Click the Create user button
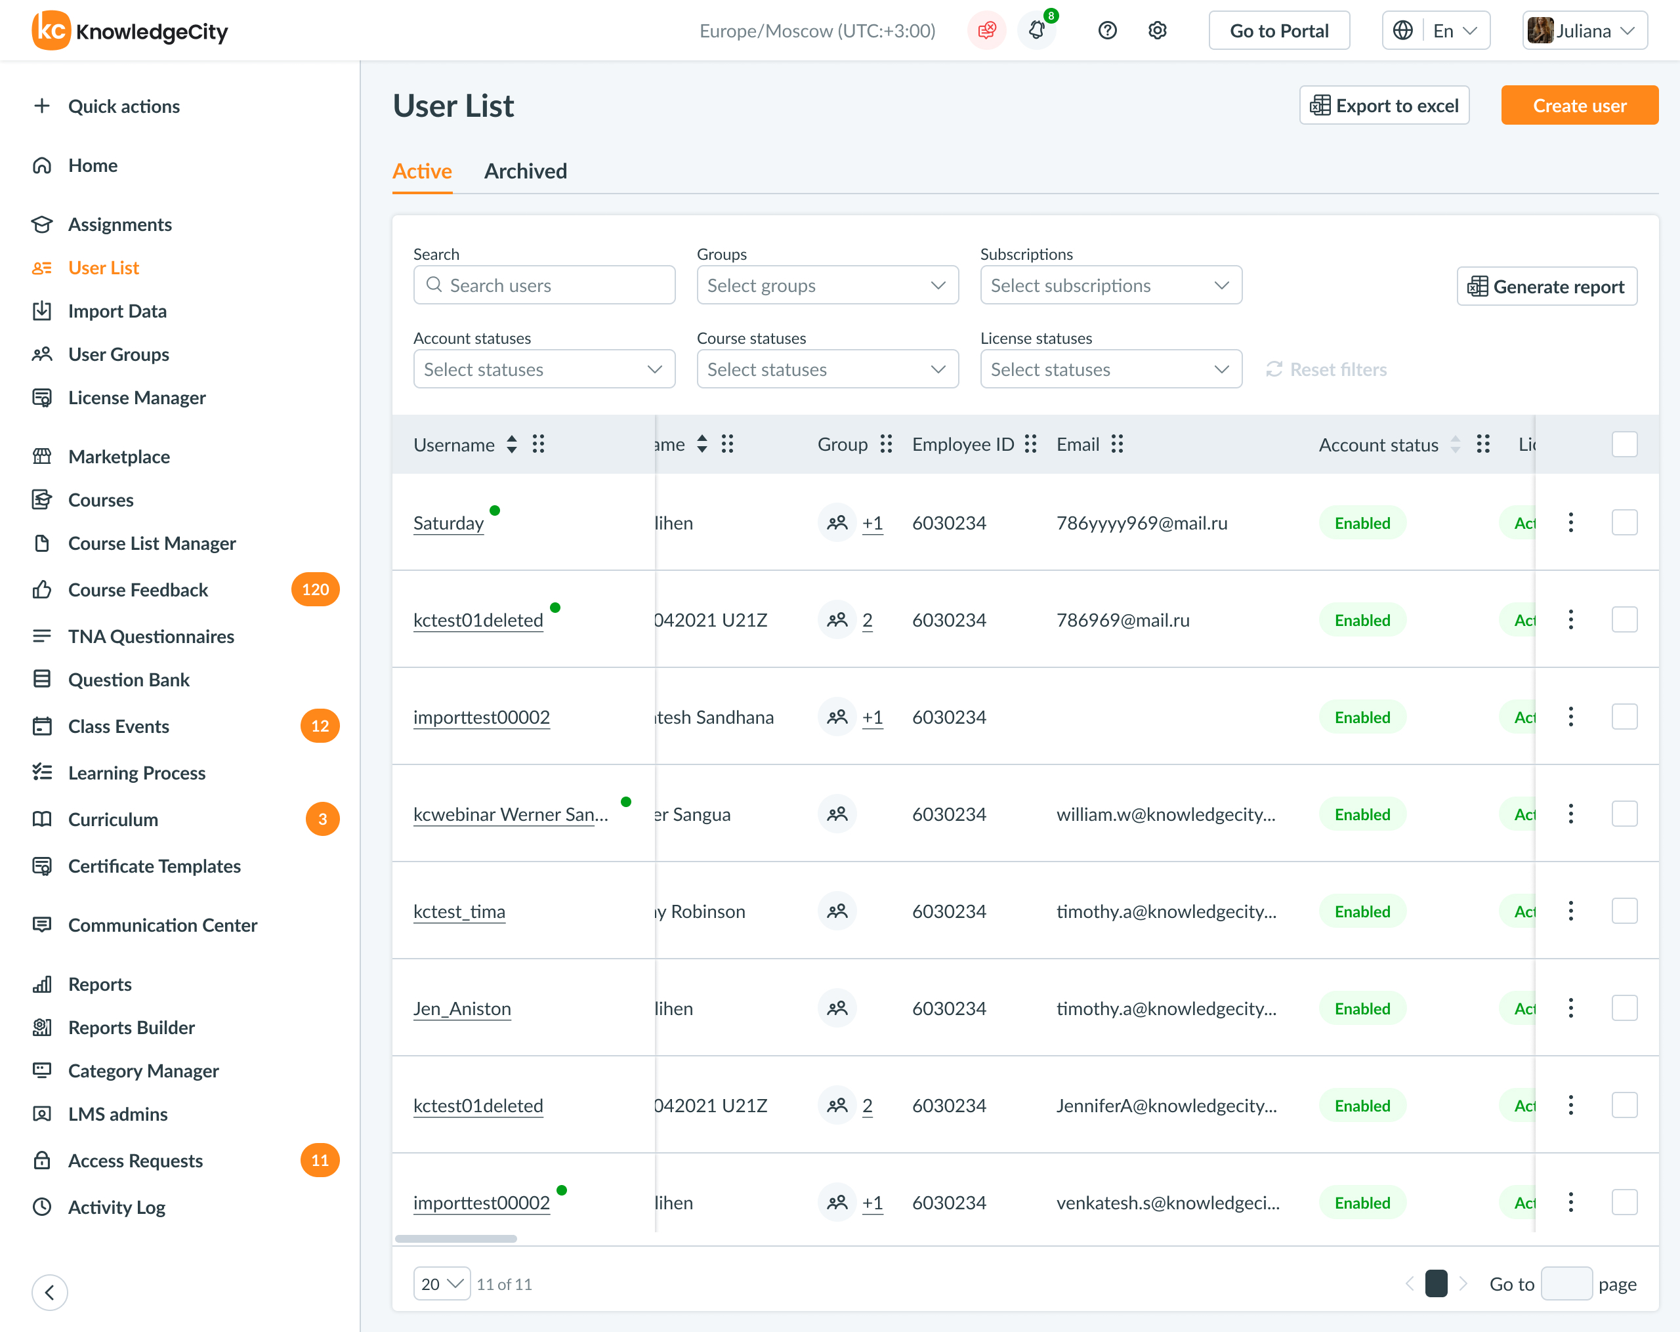Viewport: 1680px width, 1332px height. click(x=1579, y=105)
